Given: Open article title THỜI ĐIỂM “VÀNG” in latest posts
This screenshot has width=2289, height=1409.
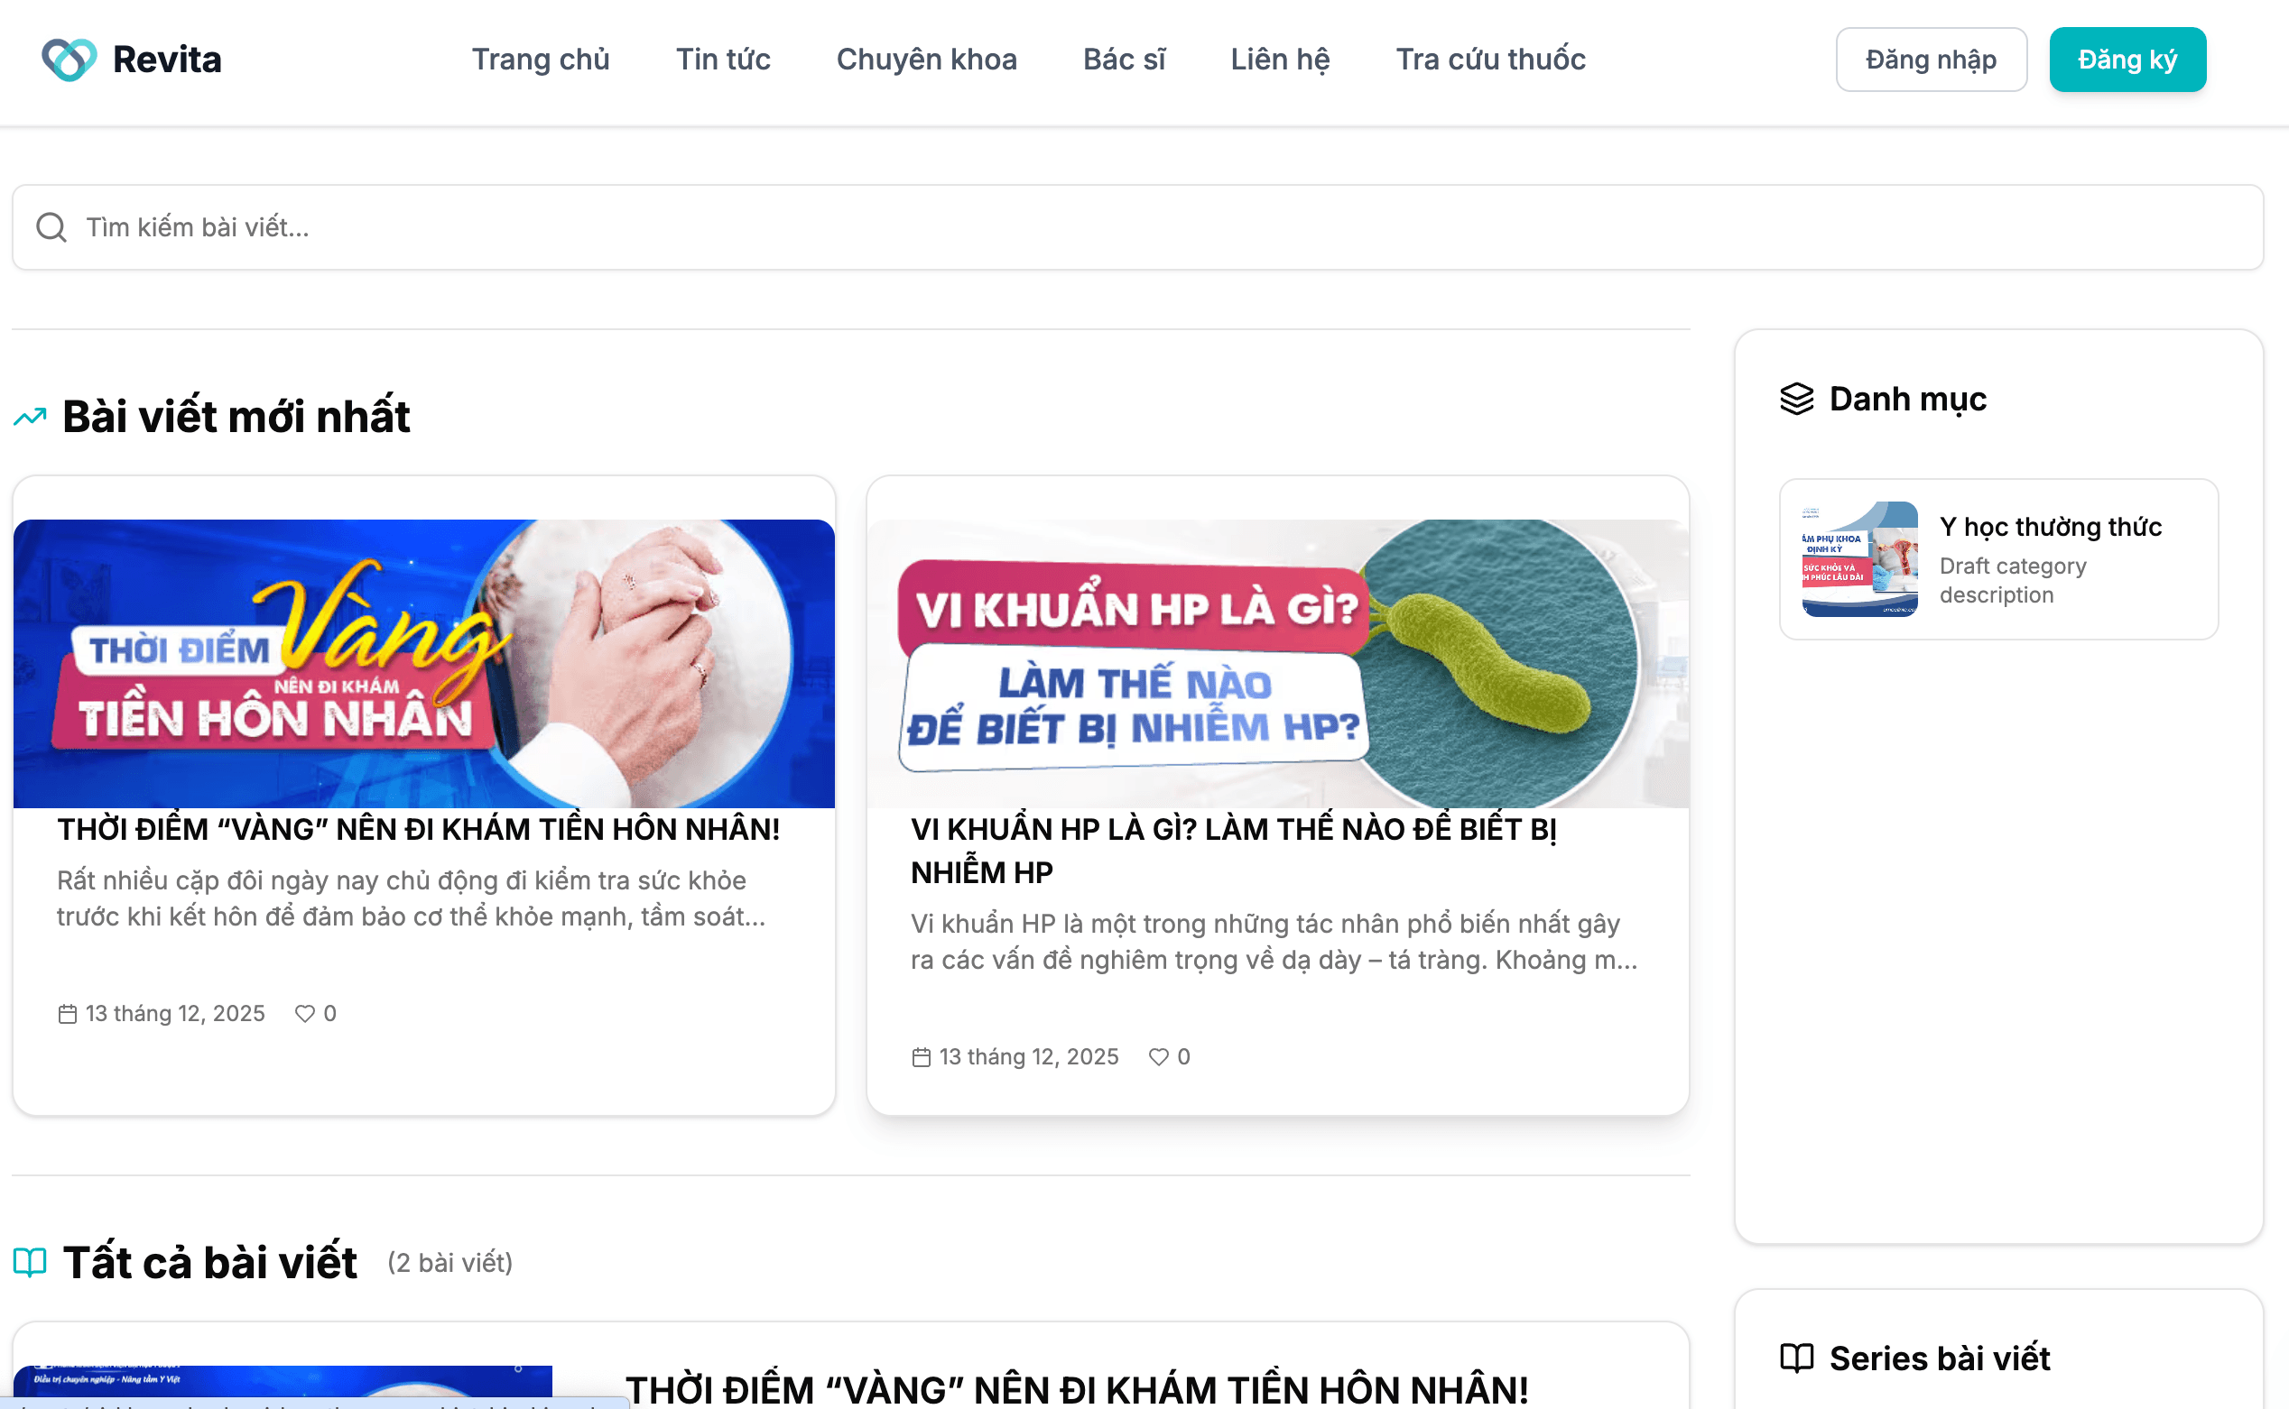Looking at the screenshot, I should pyautogui.click(x=419, y=829).
